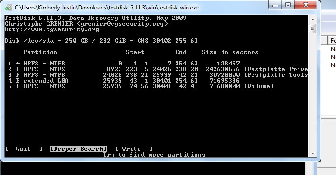Viewport: 336px width, 175px height.
Task: Click the End column header
Action: click(x=181, y=52)
